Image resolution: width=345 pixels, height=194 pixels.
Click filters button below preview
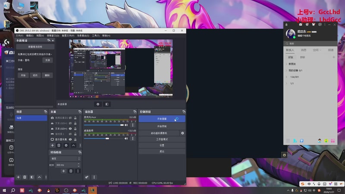click(107, 104)
